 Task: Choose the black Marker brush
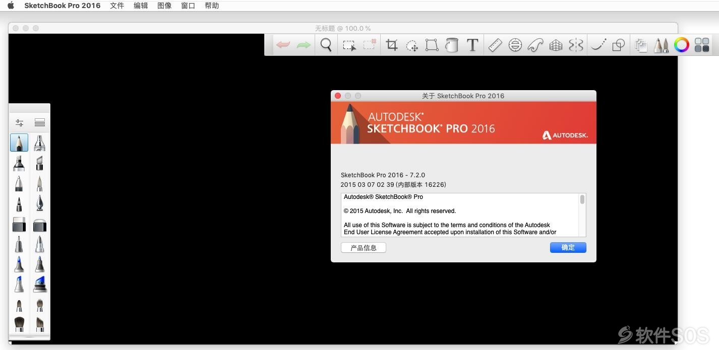click(19, 163)
